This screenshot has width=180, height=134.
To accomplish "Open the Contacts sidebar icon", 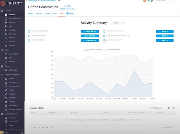I will click(x=6, y=15).
